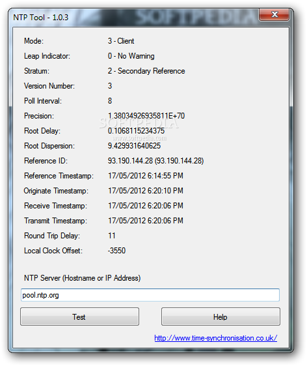Select '2 - Secondary Reference' stratum value
The width and height of the screenshot is (307, 366).
point(146,71)
